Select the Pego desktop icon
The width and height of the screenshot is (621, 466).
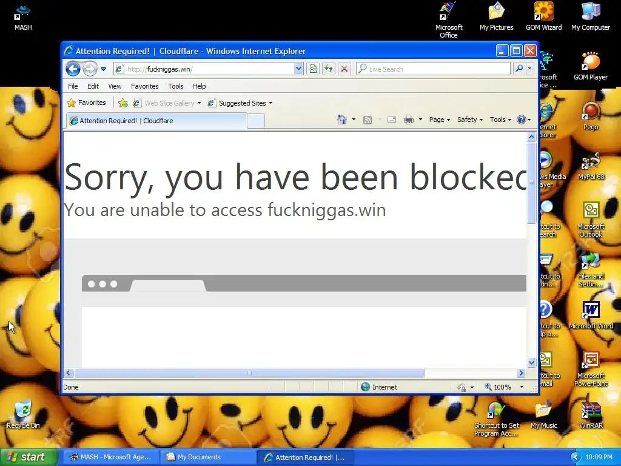pos(591,116)
